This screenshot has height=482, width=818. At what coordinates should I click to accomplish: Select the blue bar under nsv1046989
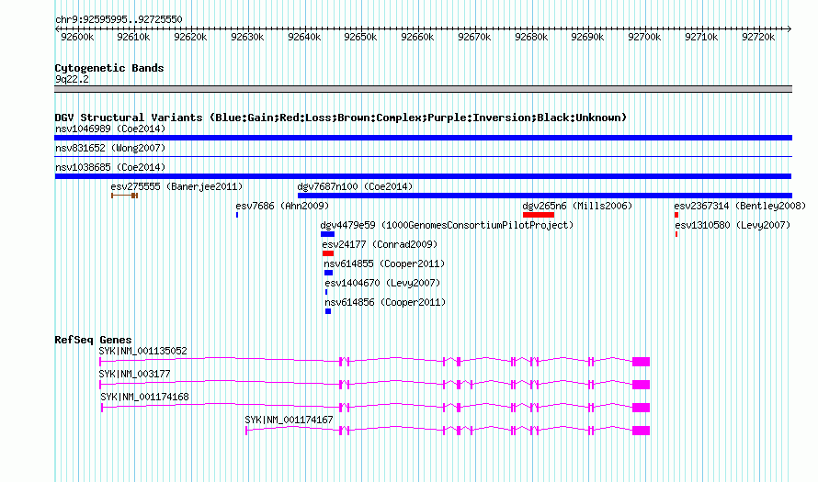423,138
